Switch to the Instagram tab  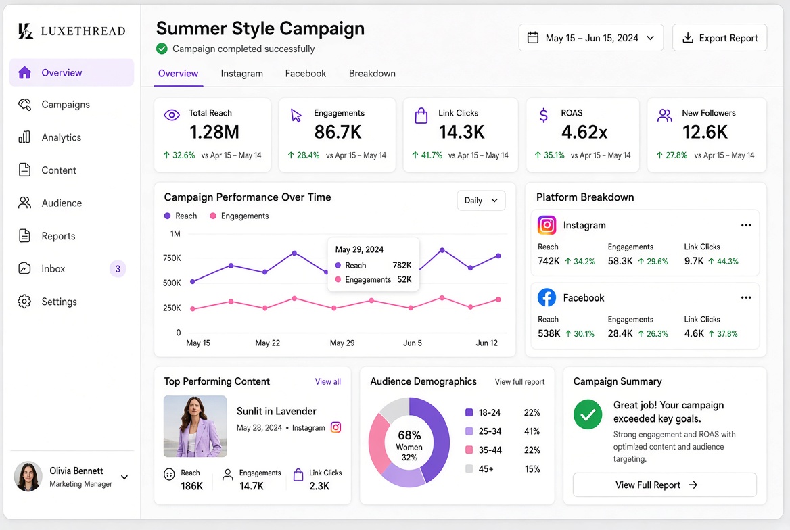(242, 74)
